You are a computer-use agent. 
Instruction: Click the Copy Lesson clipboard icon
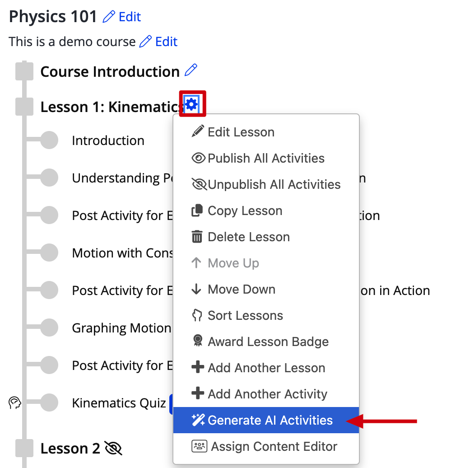197,211
